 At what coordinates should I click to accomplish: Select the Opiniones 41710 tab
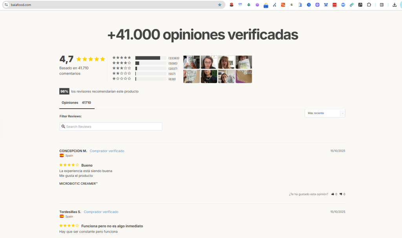(x=77, y=103)
